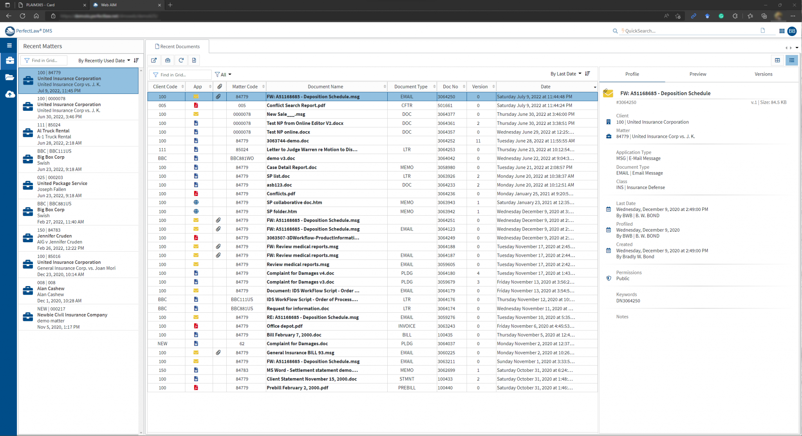Click the Document Name column header

pyautogui.click(x=325, y=86)
